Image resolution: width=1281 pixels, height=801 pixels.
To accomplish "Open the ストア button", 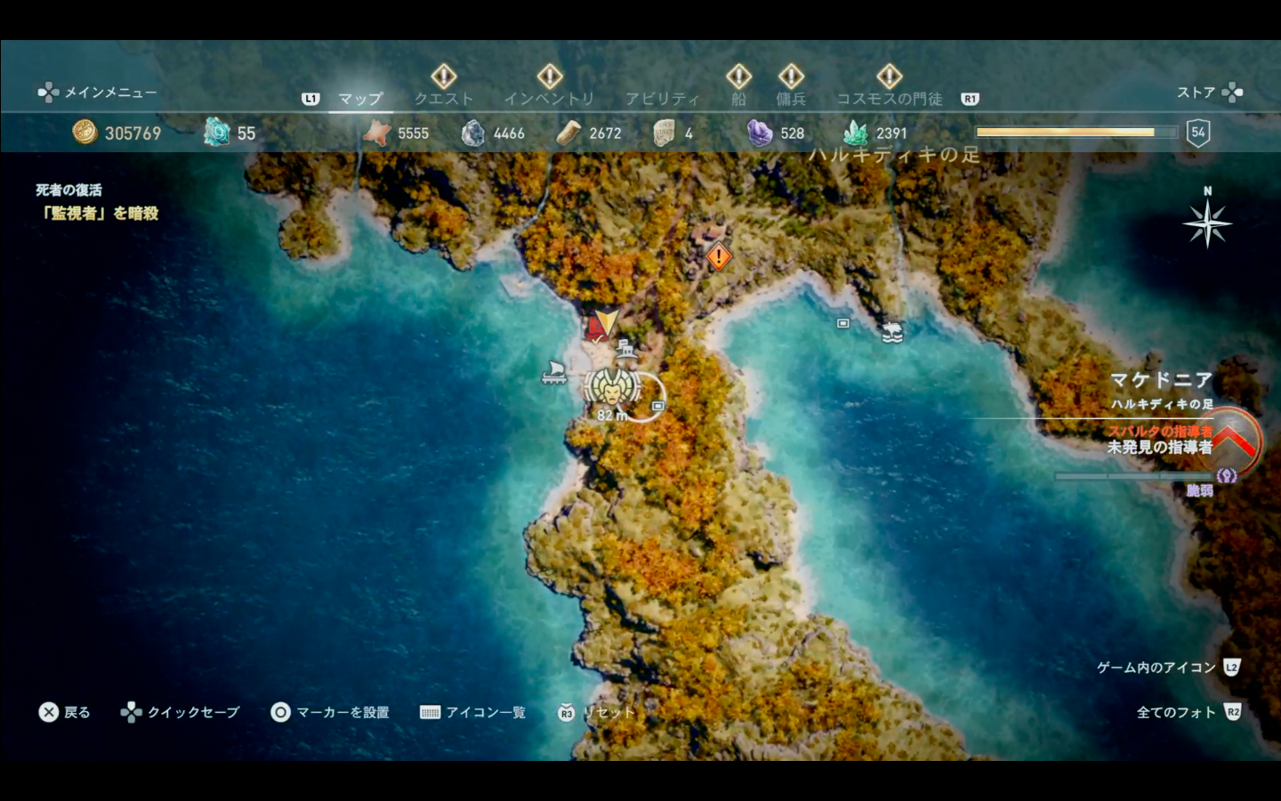I will (x=1210, y=92).
